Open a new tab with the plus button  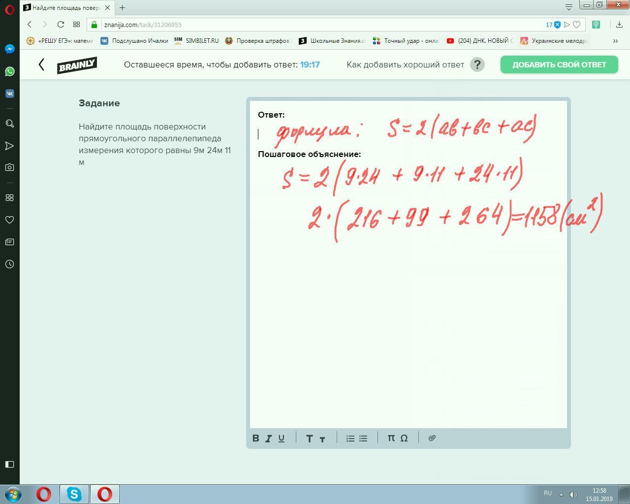122,7
